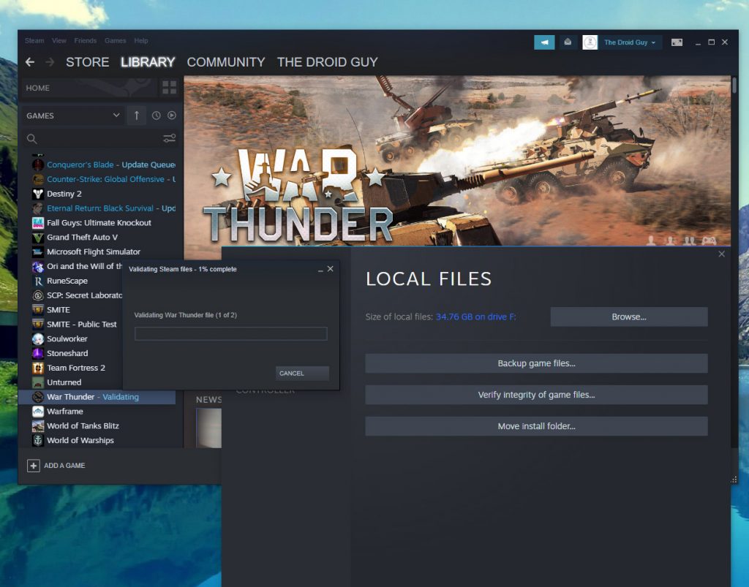Open advanced filters slider icon
This screenshot has height=587, width=749.
click(169, 138)
